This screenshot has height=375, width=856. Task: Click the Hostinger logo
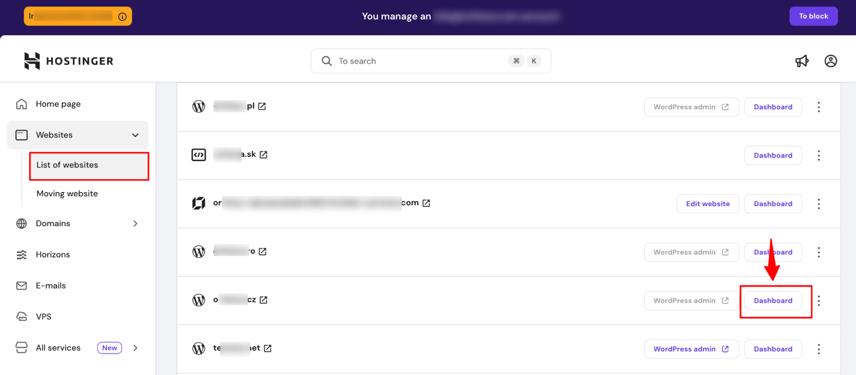[x=69, y=60]
